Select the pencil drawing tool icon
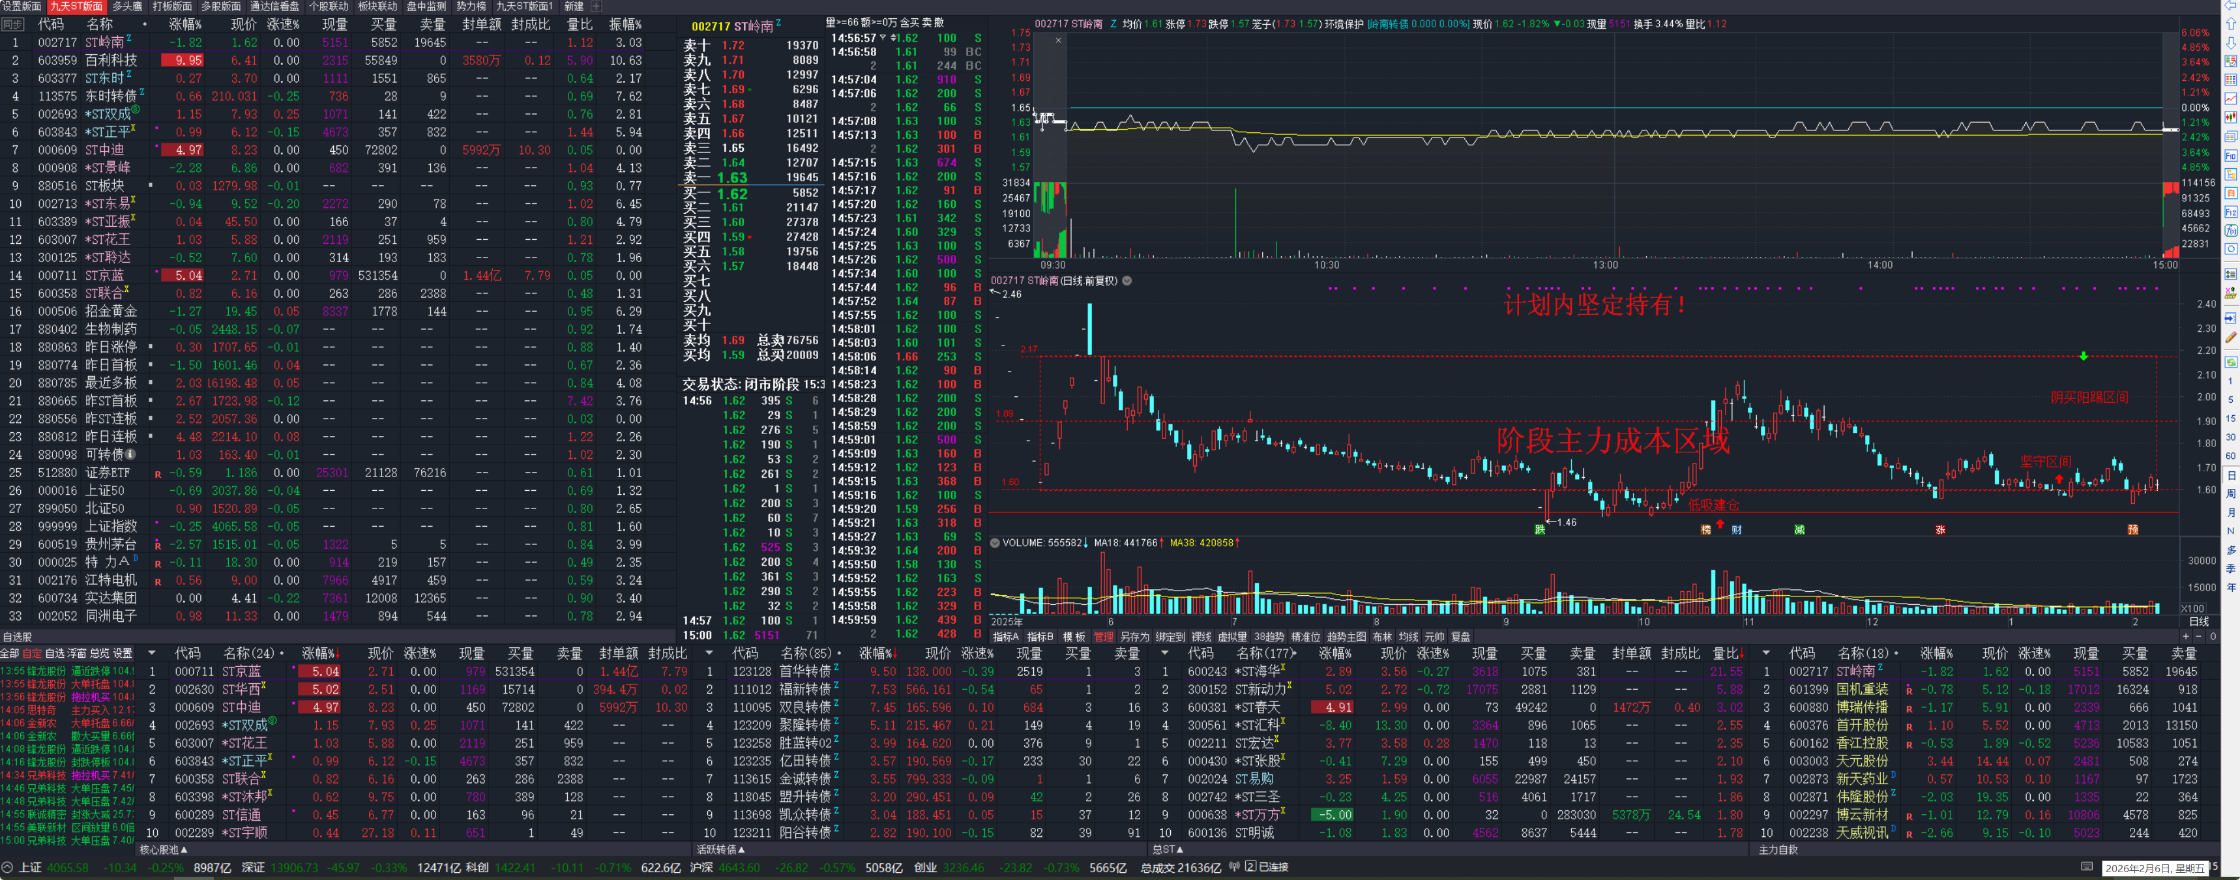 [2230, 338]
